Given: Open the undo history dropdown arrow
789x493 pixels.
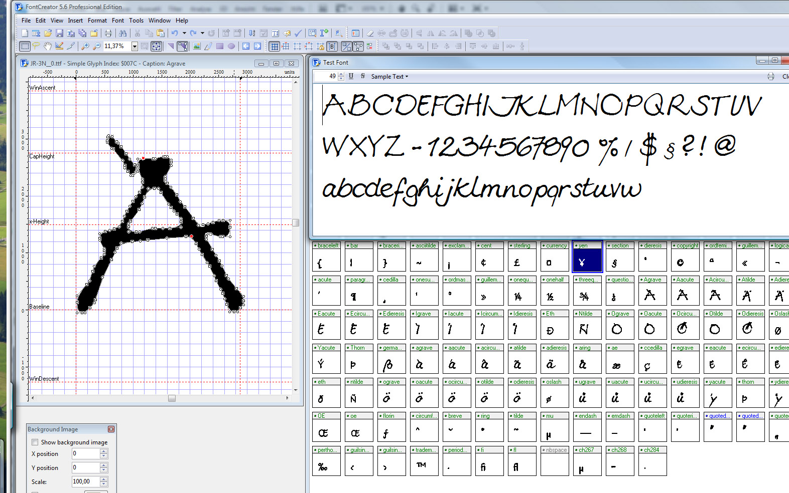Looking at the screenshot, I should pos(184,33).
